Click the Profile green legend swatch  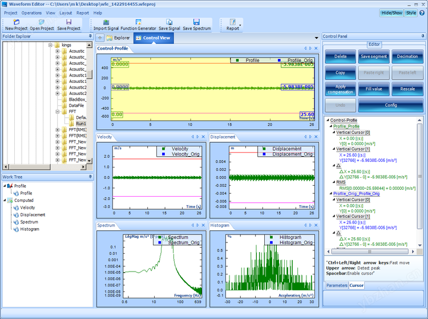click(x=237, y=61)
